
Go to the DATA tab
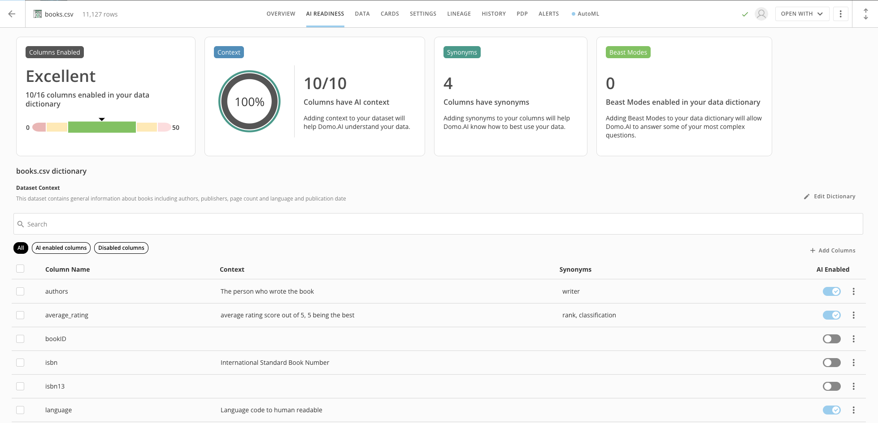362,14
